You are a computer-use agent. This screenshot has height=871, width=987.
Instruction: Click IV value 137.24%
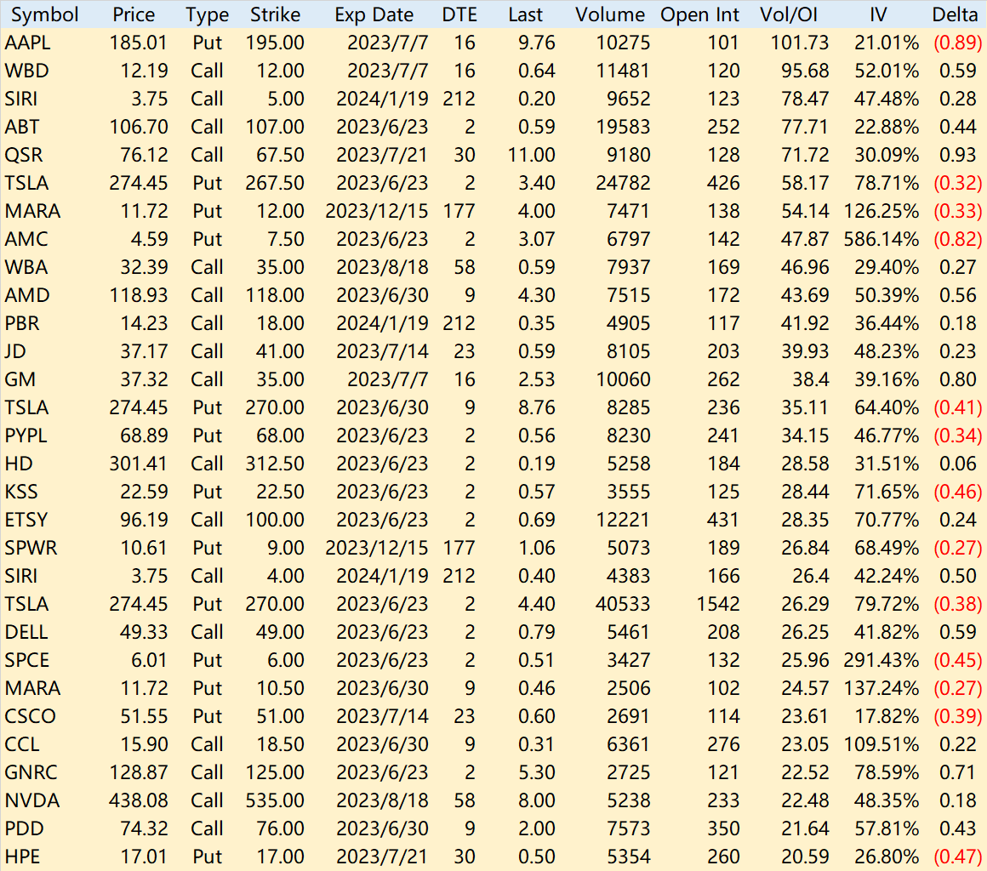tap(881, 688)
